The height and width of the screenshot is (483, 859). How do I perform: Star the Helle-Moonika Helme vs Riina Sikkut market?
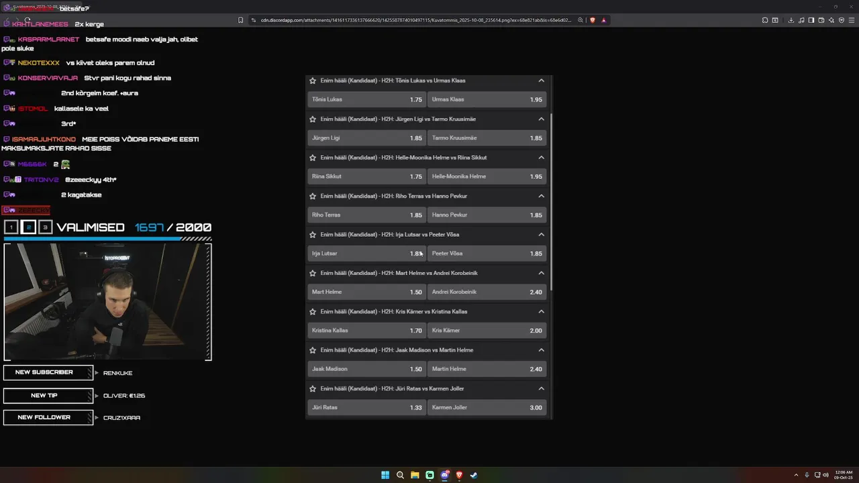pos(313,158)
